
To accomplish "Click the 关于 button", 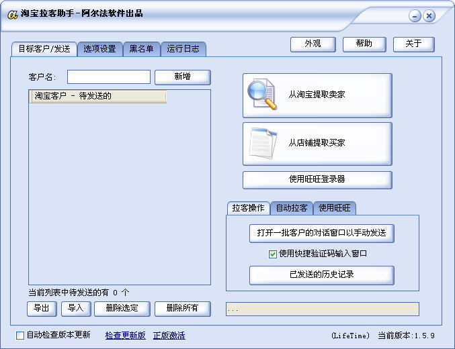I will point(413,44).
